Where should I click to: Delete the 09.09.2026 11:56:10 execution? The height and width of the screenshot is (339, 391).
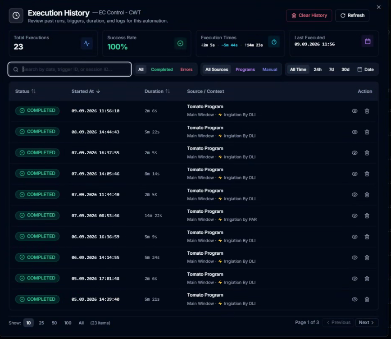(x=367, y=111)
